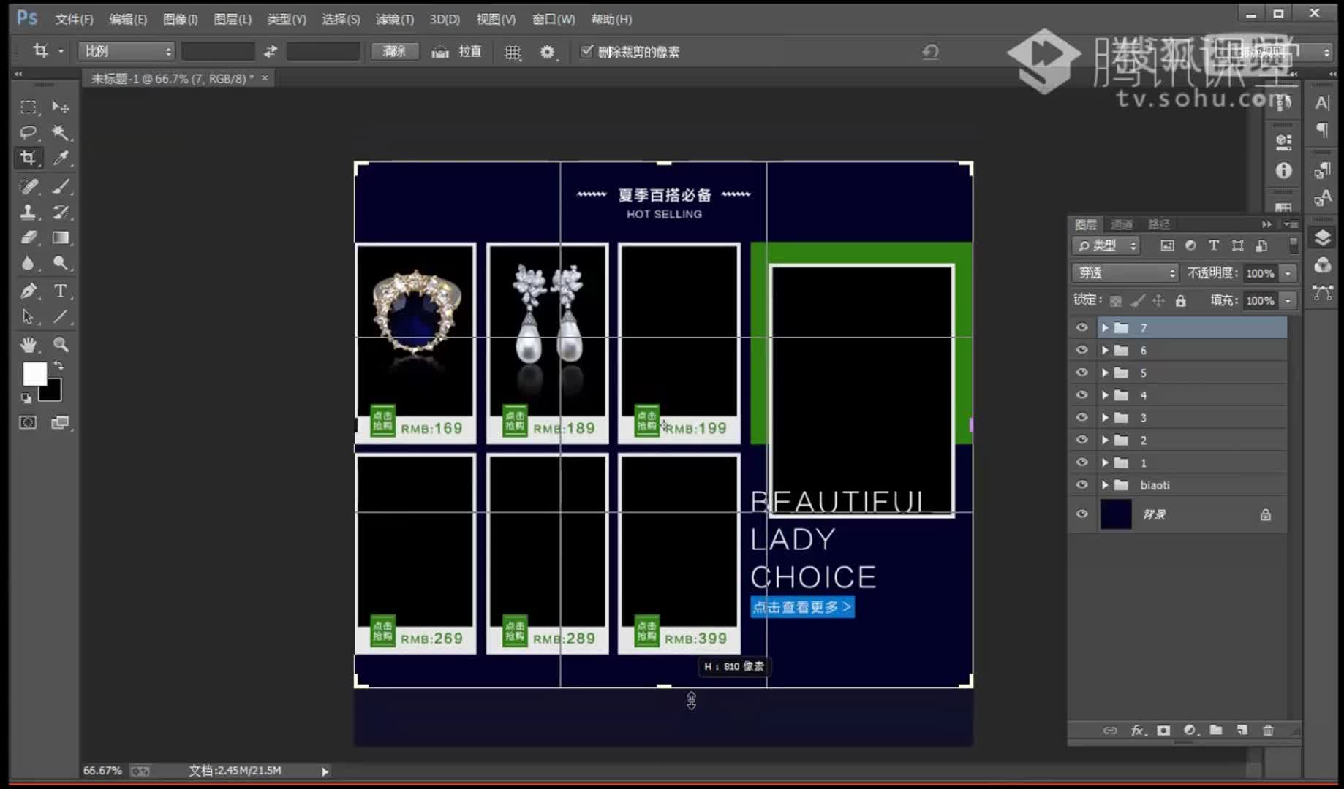This screenshot has height=789, width=1344.
Task: Delete layer using the trash icon
Action: [x=1268, y=730]
